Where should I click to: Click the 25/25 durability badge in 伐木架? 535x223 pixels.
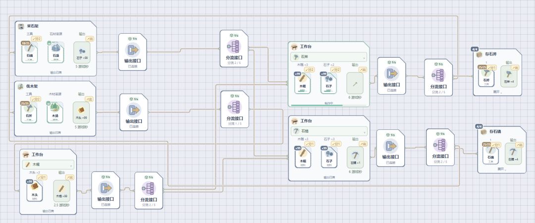25,104
